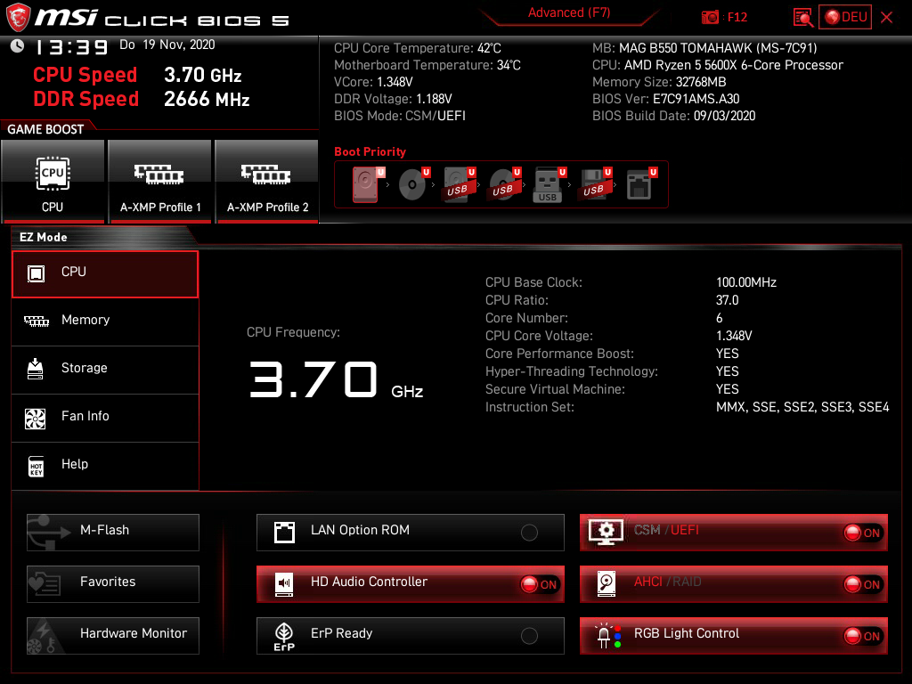The width and height of the screenshot is (912, 684).
Task: Open the Fan Info section
Action: 105,417
